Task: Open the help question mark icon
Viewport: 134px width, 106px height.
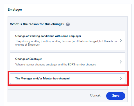Action: [68, 24]
